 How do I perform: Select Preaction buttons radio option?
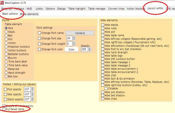[x=6, y=47]
